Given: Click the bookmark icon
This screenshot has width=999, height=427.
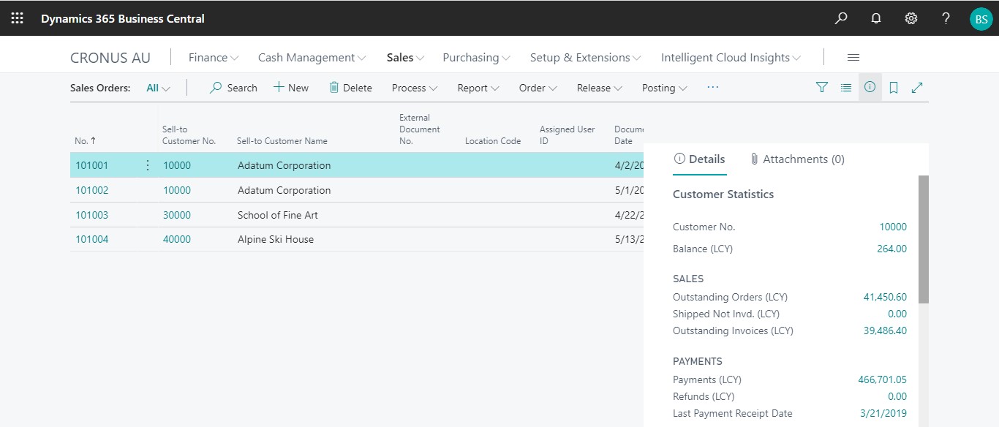Looking at the screenshot, I should pyautogui.click(x=894, y=88).
